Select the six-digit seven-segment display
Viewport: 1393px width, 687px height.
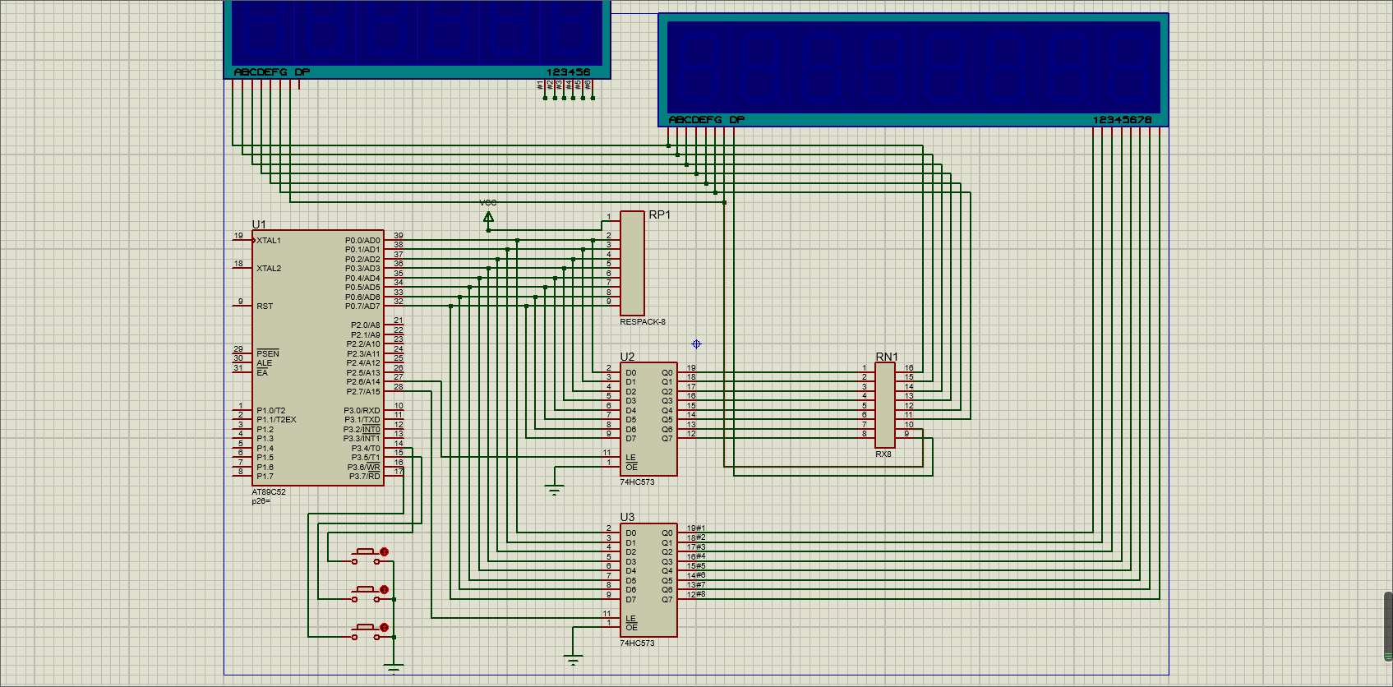pyautogui.click(x=417, y=39)
